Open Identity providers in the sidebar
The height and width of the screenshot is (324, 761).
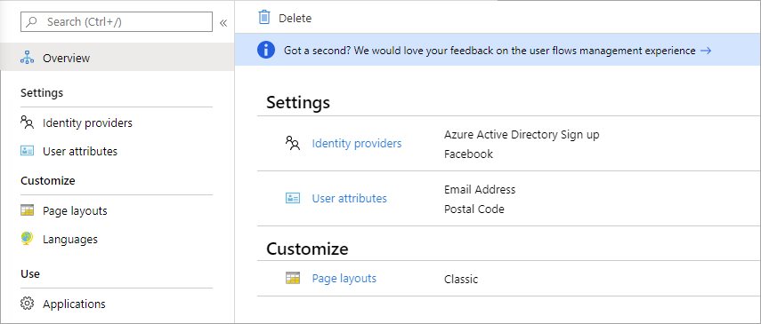(x=87, y=123)
